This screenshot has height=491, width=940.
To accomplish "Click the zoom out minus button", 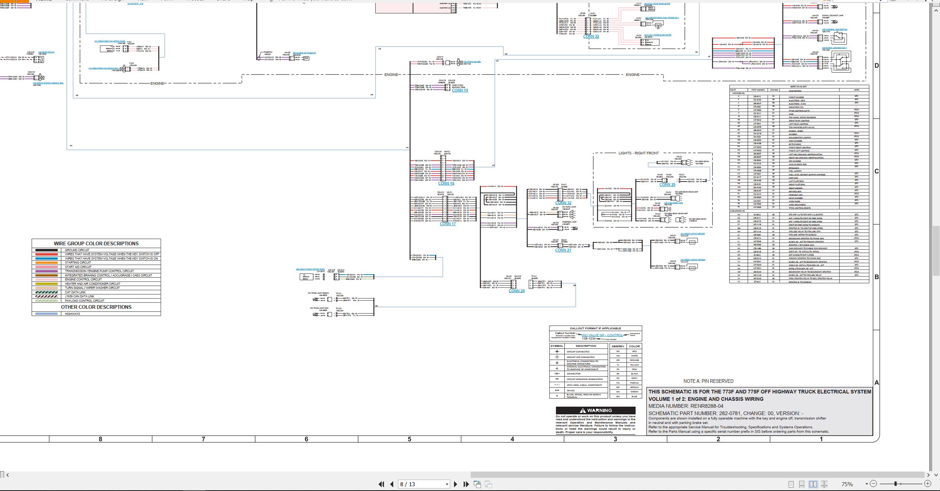I will (x=873, y=484).
